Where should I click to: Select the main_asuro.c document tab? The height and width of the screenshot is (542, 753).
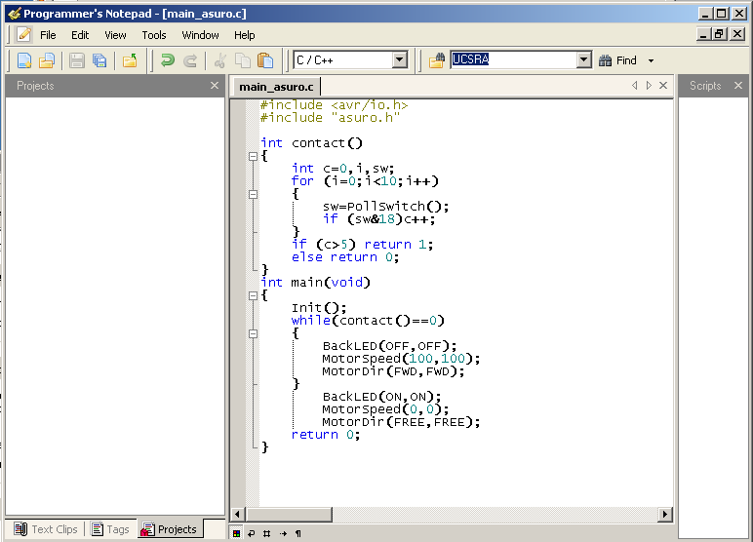click(x=276, y=87)
